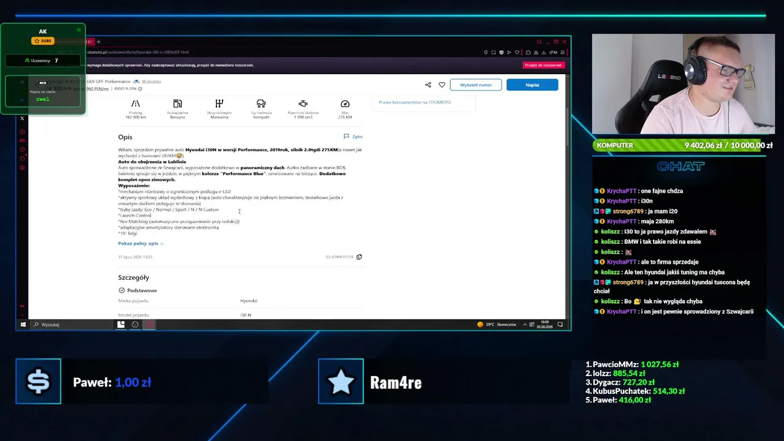Click the Przejdź do rozszerzeń button
784x441 pixels.
(x=543, y=65)
